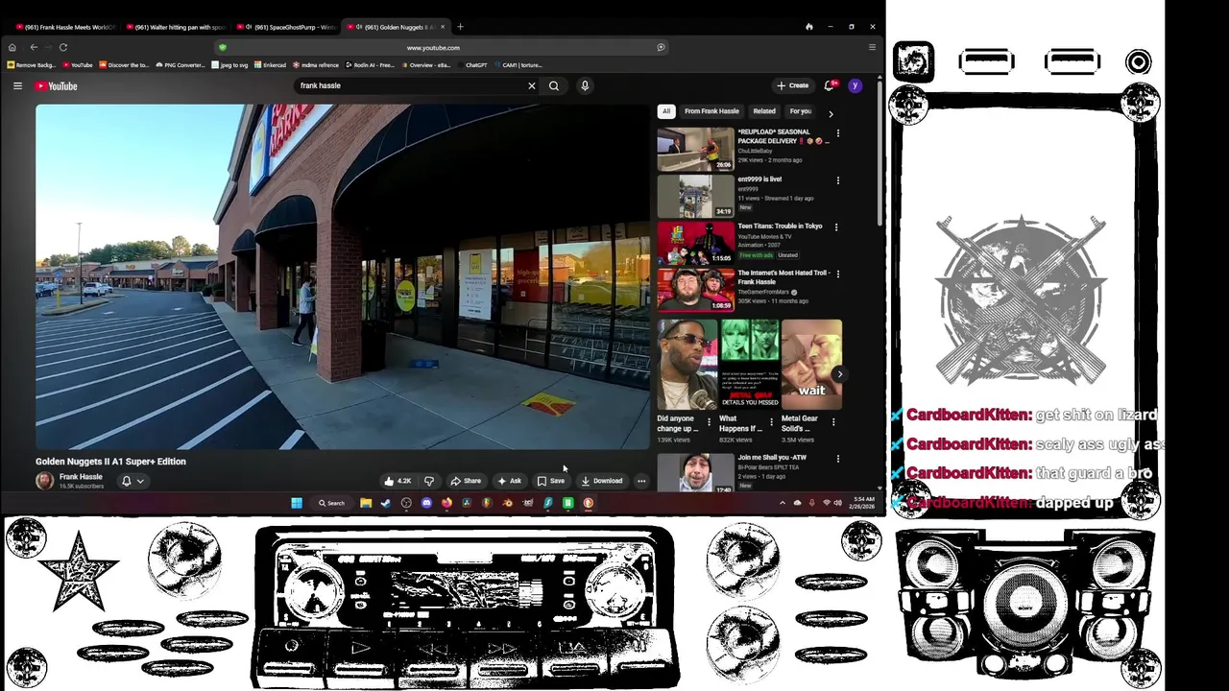Viewport: 1229px width, 691px height.
Task: Download the Golden Nuggets video
Action: point(602,481)
